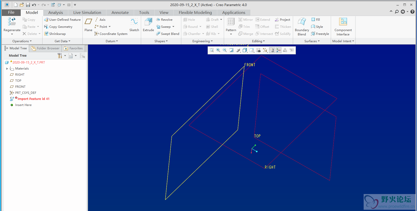The height and width of the screenshot is (211, 417).
Task: Expand the Engineering group dropdown
Action: click(x=202, y=41)
